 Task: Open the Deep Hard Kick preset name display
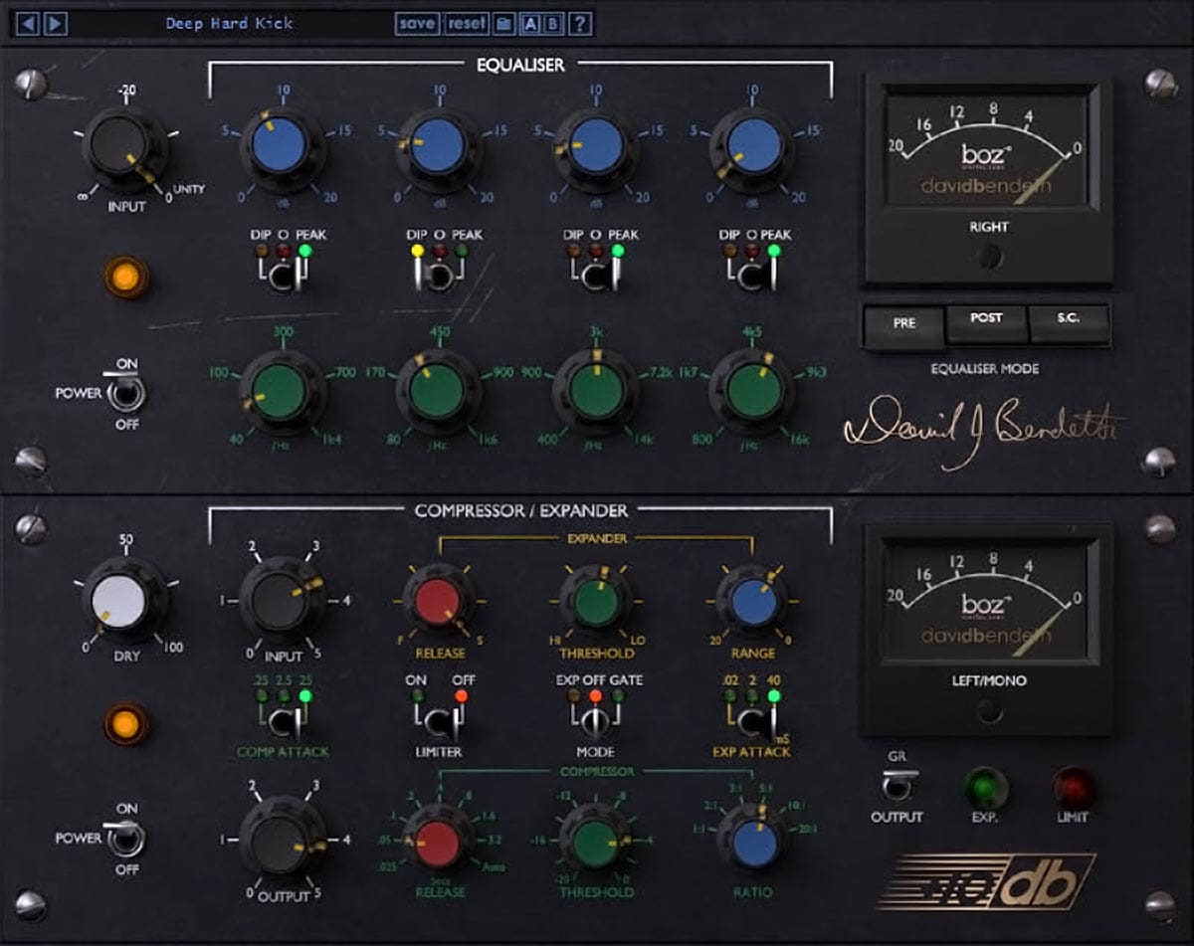pos(230,23)
